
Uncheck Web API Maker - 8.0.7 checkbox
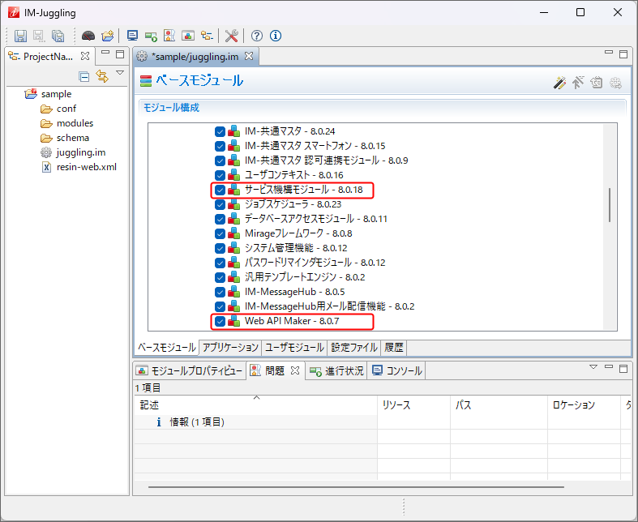point(220,322)
